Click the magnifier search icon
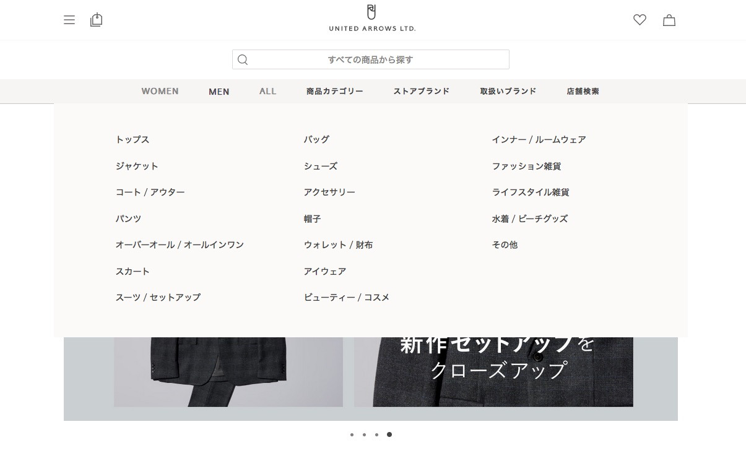Image resolution: width=746 pixels, height=458 pixels. [243, 59]
